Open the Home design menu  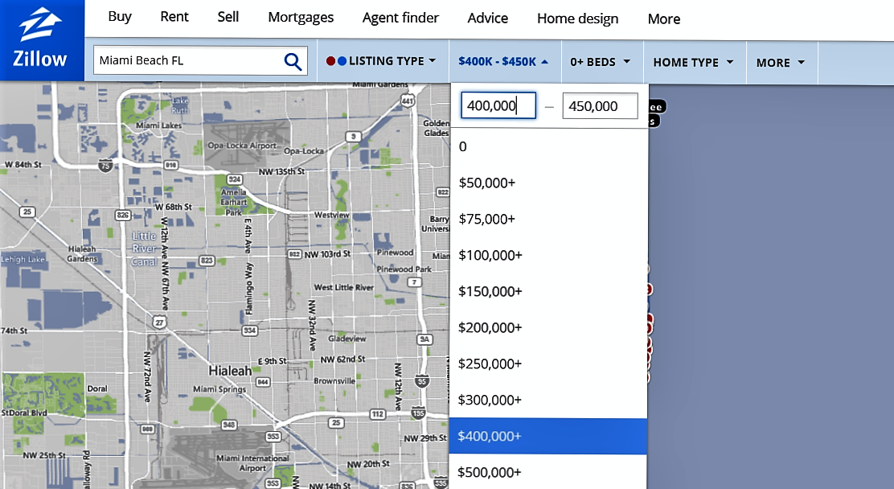(577, 18)
